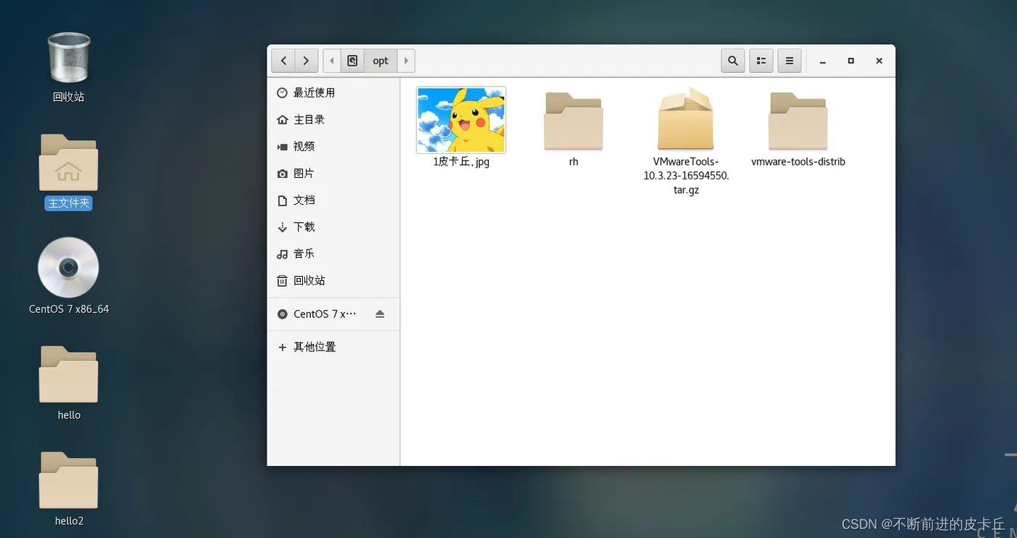Select the rh folder icon

(573, 121)
